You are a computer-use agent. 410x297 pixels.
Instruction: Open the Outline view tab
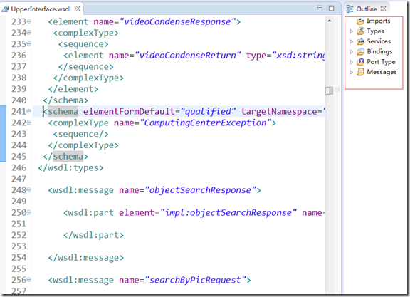[367, 9]
